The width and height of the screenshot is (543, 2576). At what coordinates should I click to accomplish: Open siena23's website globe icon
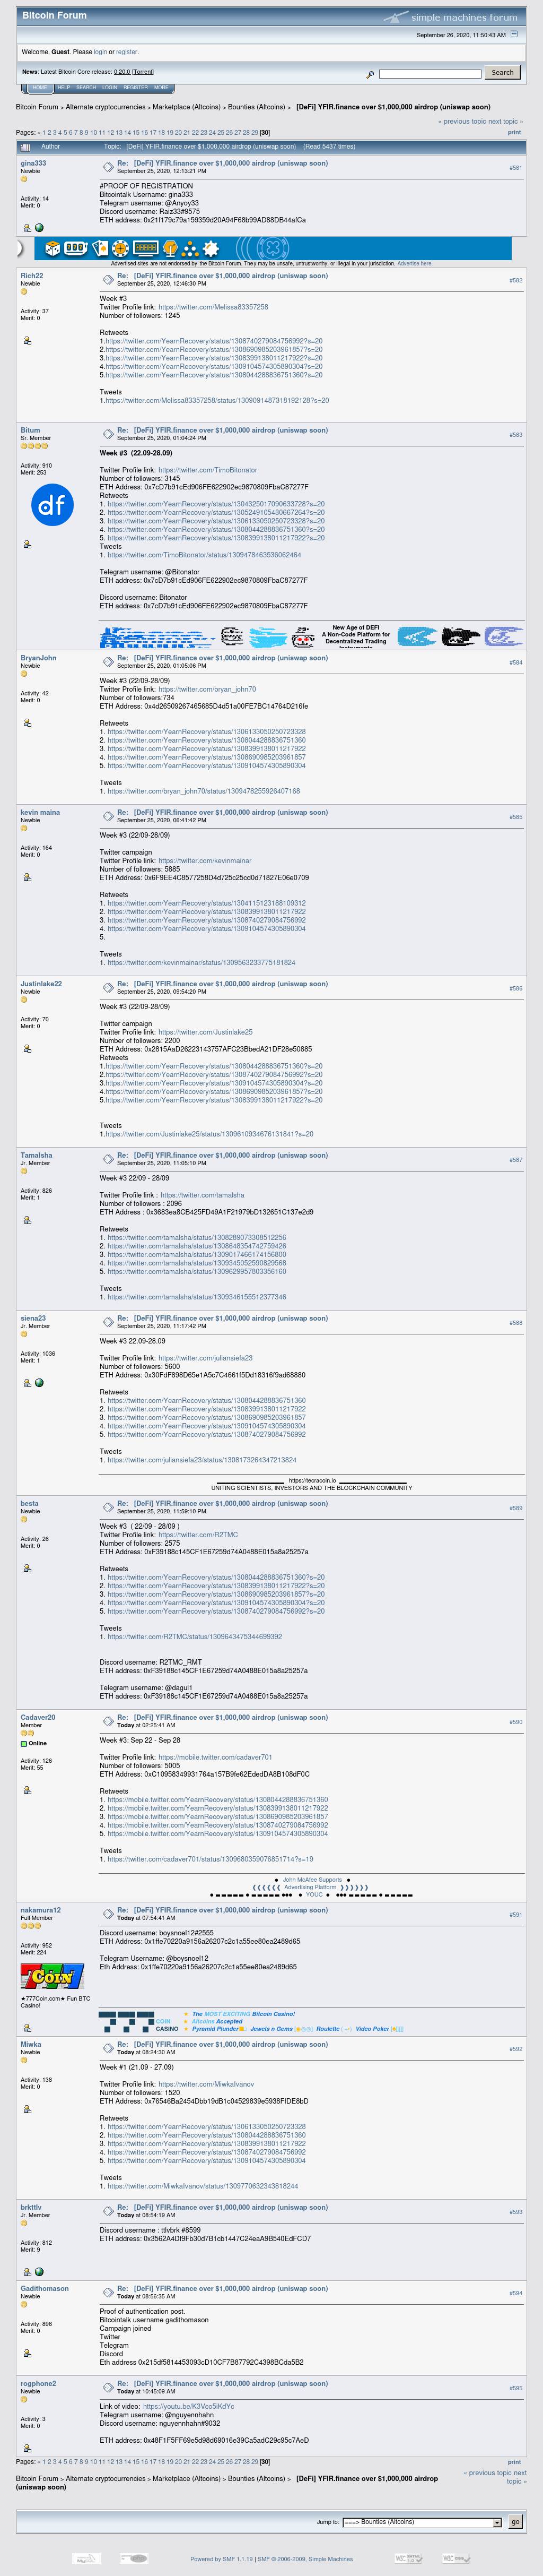39,1383
